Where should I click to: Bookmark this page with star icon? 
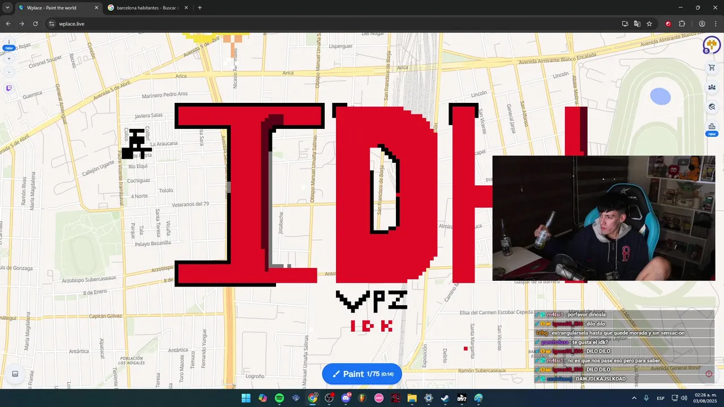click(x=649, y=24)
